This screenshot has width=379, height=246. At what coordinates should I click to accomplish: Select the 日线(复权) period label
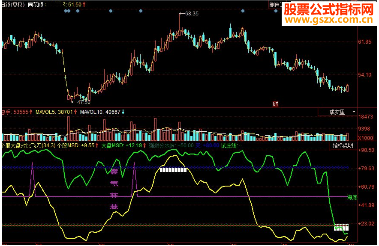(13, 5)
